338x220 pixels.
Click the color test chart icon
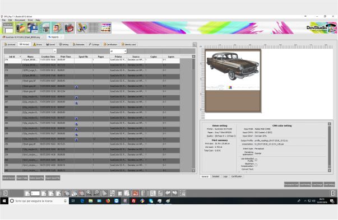[x=105, y=28]
